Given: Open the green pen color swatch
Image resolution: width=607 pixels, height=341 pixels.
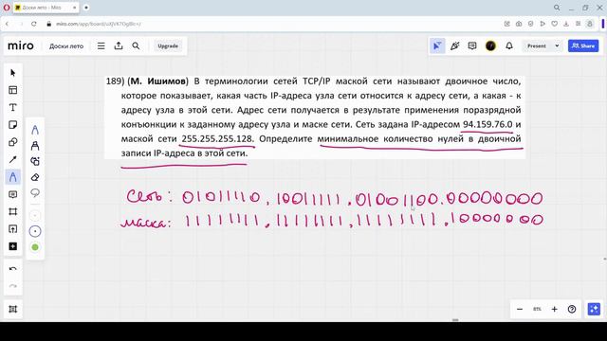Looking at the screenshot, I should [x=35, y=247].
